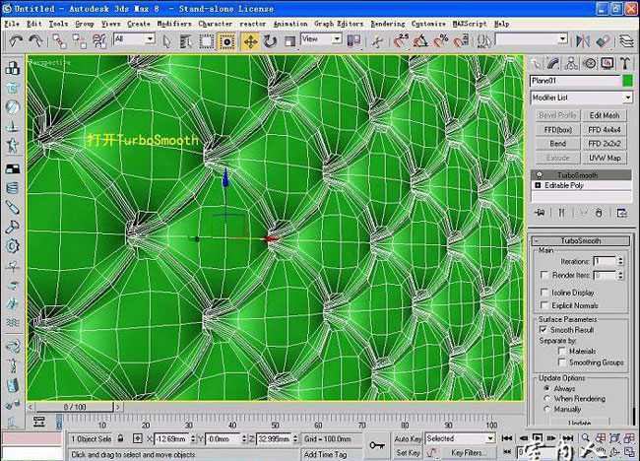Open the reactor menu

click(x=252, y=24)
